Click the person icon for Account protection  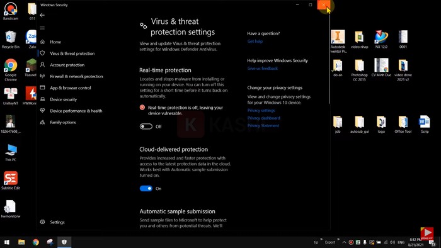coord(42,65)
